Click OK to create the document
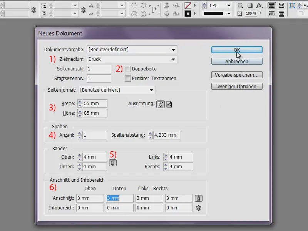 237,50
